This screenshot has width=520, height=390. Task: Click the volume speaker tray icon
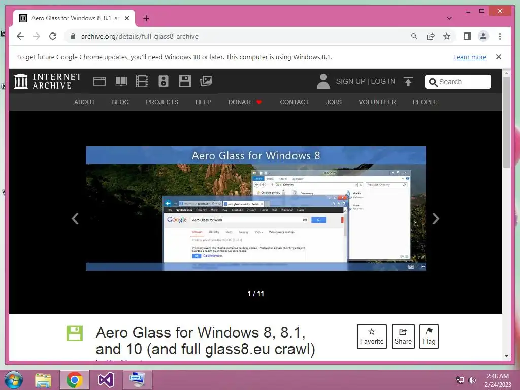(x=472, y=380)
